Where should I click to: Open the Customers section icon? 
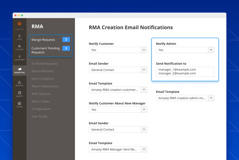coord(19,58)
